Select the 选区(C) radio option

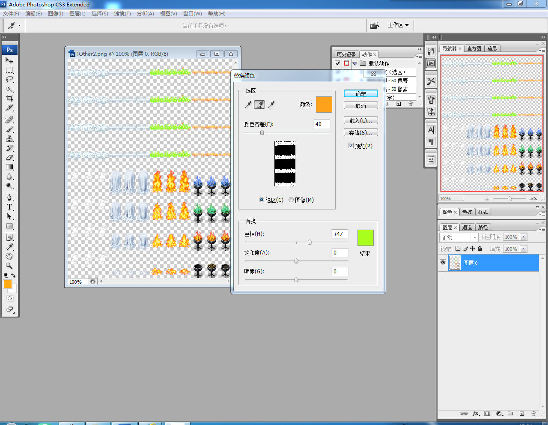point(262,200)
